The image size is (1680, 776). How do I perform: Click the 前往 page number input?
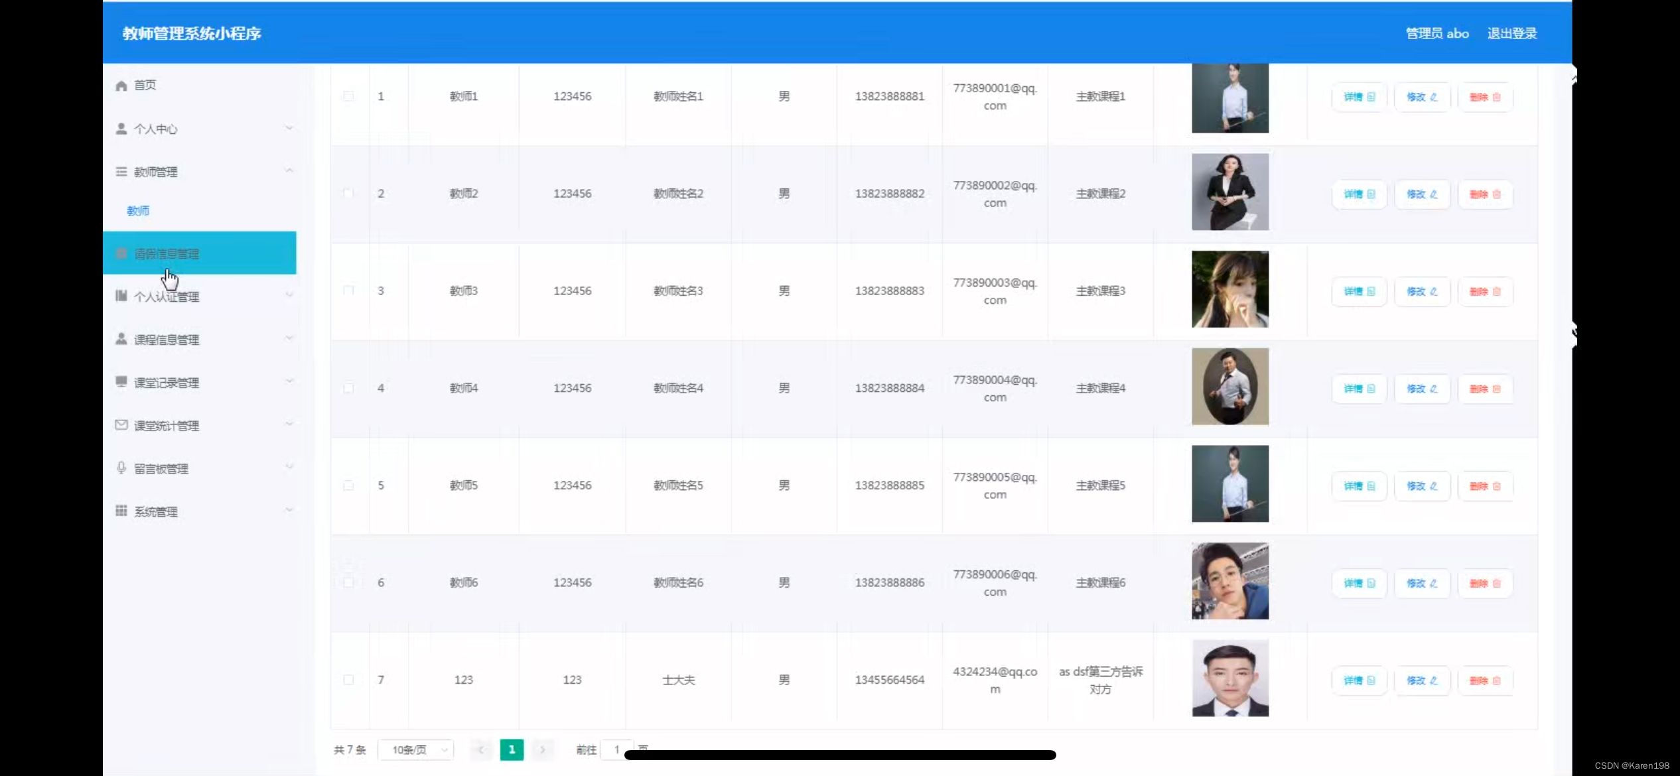[617, 750]
